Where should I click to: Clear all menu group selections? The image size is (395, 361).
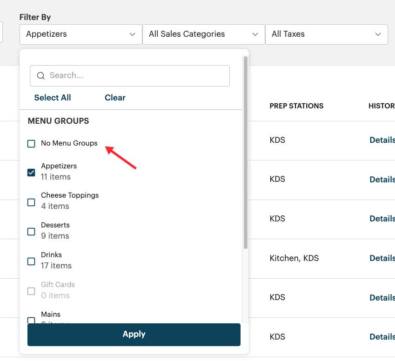pyautogui.click(x=114, y=98)
